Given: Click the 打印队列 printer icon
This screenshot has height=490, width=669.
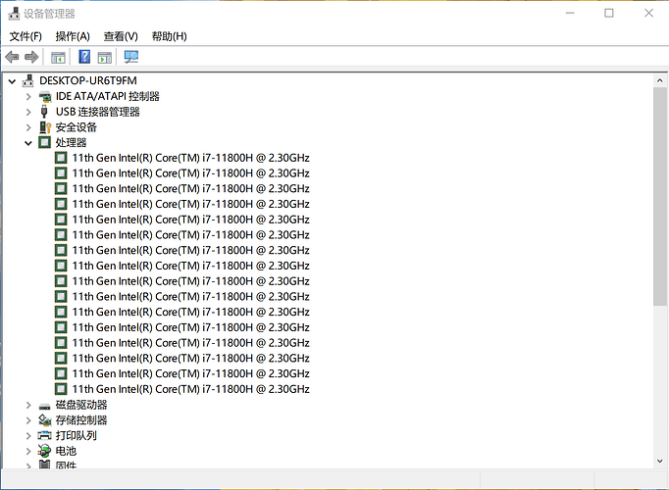Looking at the screenshot, I should pos(44,435).
